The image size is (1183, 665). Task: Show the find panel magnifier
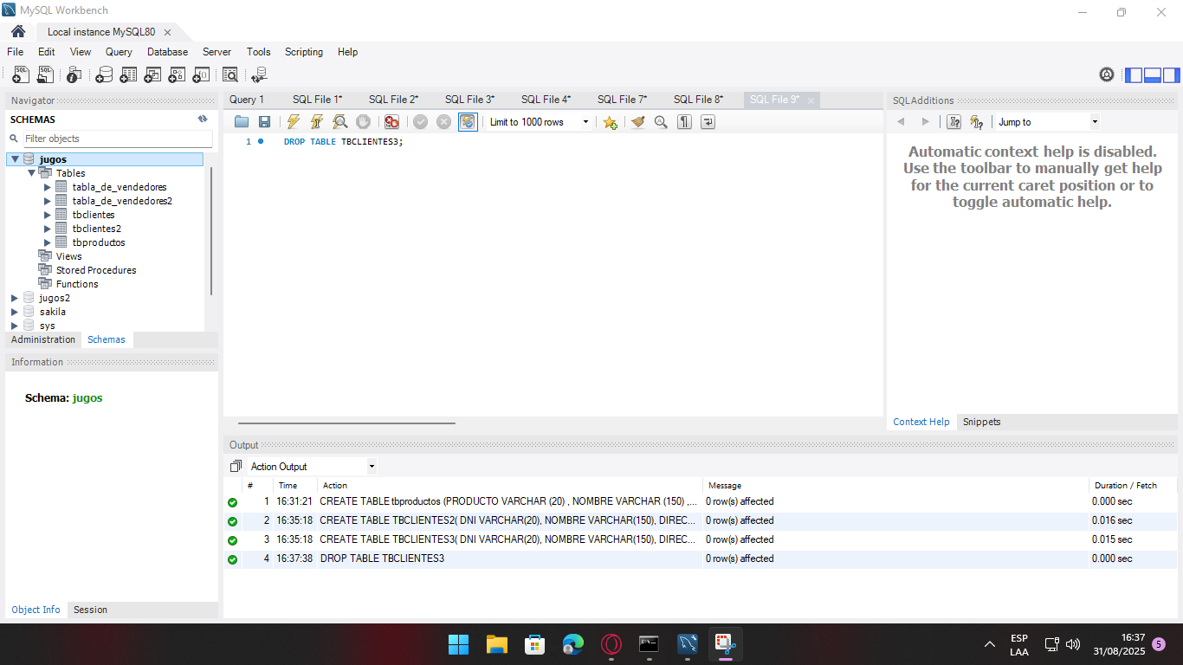click(x=661, y=122)
